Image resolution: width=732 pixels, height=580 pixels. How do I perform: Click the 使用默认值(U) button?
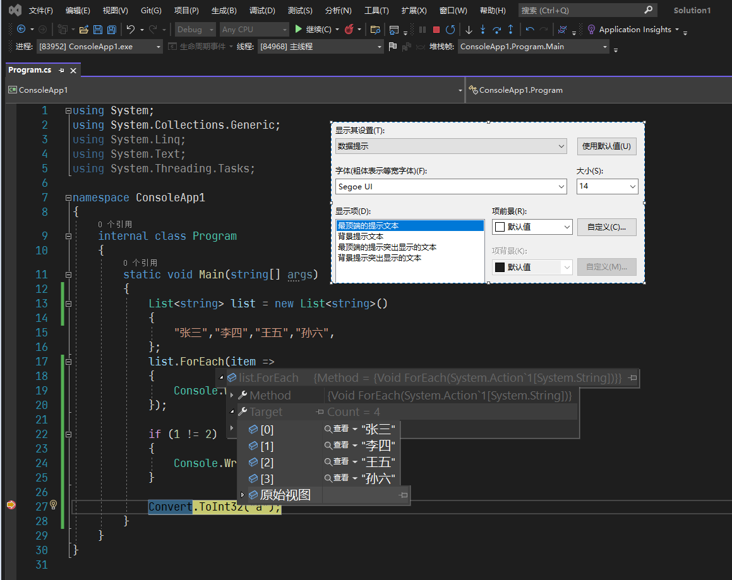click(x=606, y=146)
